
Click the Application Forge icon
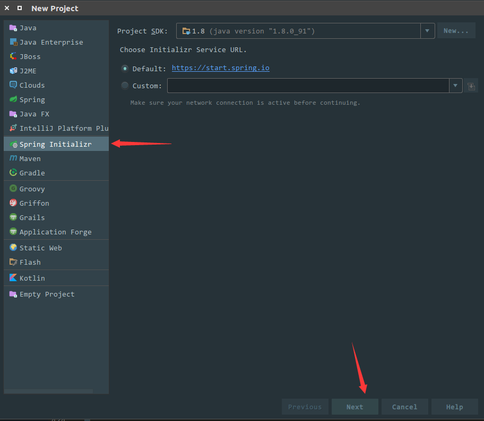pos(13,232)
